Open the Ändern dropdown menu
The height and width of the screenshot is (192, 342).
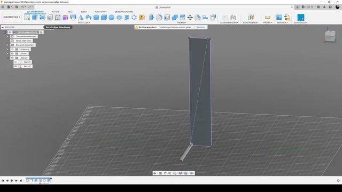(182, 22)
